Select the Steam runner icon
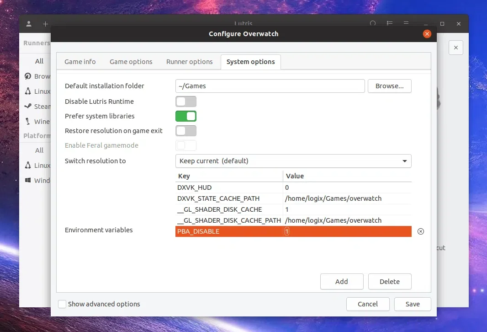Viewport: 487px width, 332px height. tap(28, 106)
